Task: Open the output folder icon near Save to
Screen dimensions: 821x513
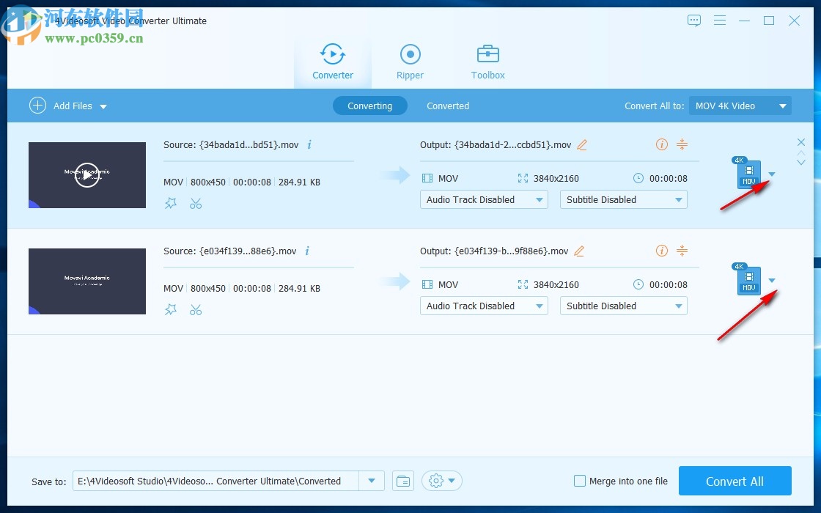Action: point(402,481)
